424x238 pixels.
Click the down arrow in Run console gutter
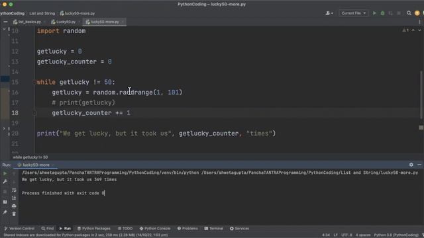[14, 182]
